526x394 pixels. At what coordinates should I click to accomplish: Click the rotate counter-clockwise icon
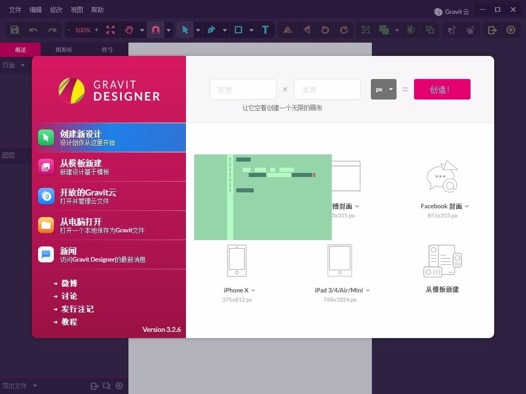click(x=325, y=30)
